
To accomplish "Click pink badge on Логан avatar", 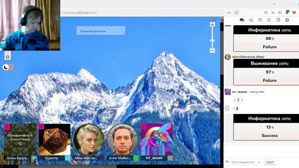I will click(x=7, y=126).
